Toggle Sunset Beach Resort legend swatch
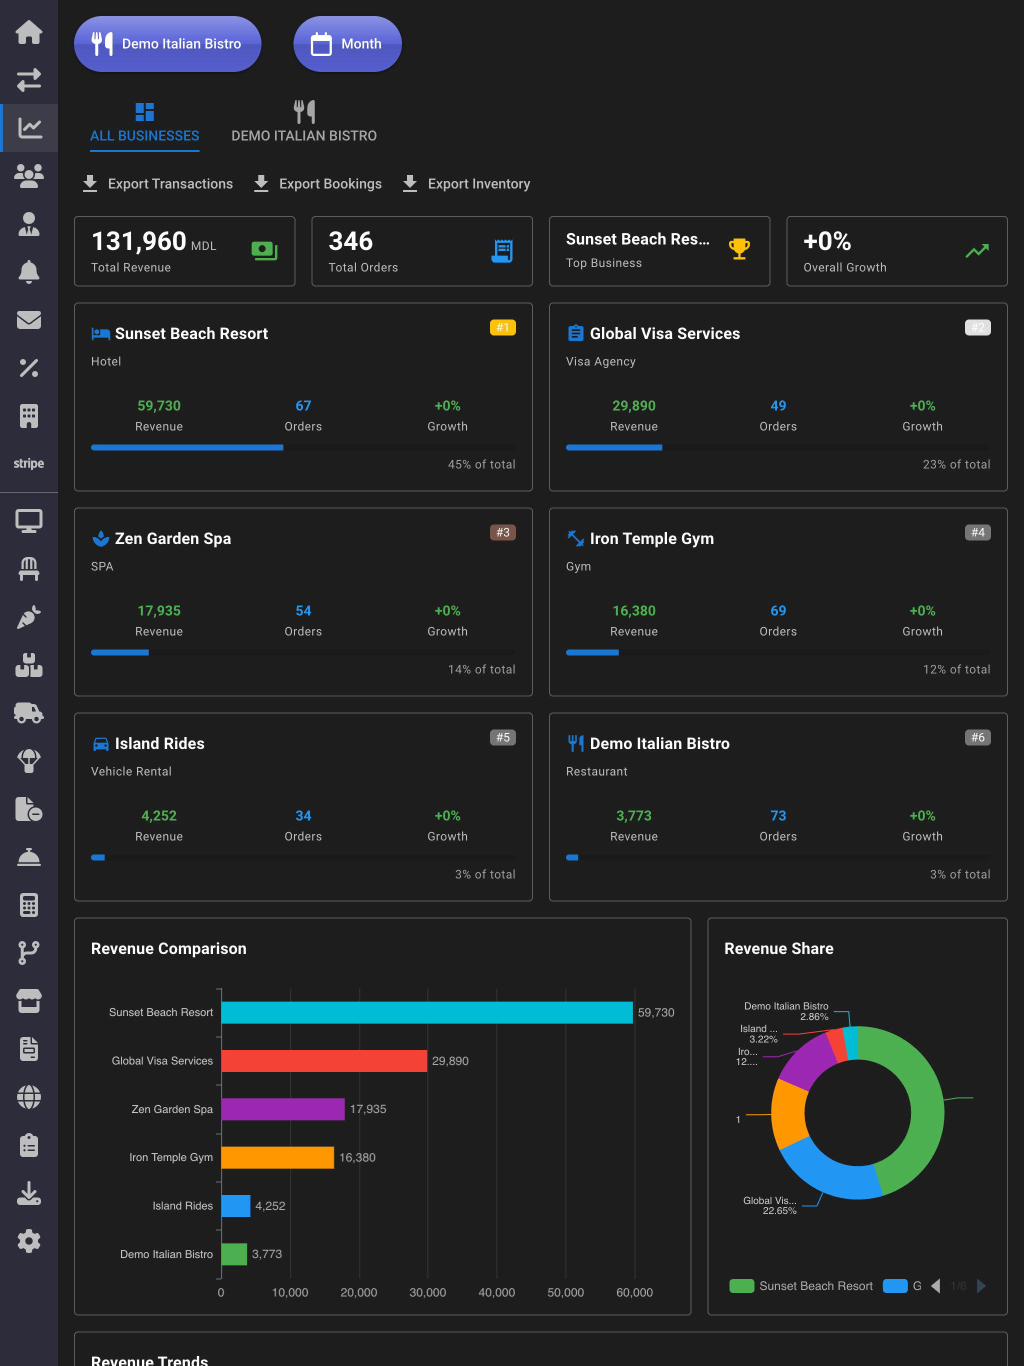This screenshot has width=1024, height=1366. pos(742,1285)
